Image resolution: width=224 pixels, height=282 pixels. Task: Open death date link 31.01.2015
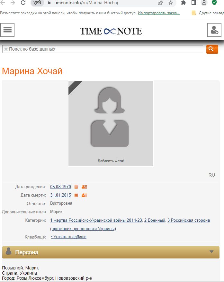pyautogui.click(x=61, y=195)
